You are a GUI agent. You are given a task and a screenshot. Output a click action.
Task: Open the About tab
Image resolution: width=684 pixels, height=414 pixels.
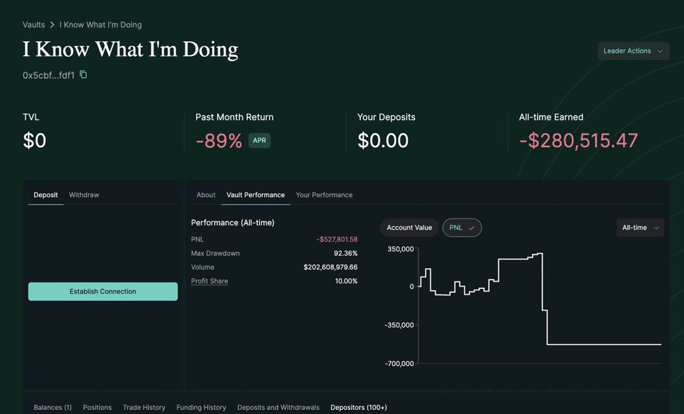coord(206,195)
